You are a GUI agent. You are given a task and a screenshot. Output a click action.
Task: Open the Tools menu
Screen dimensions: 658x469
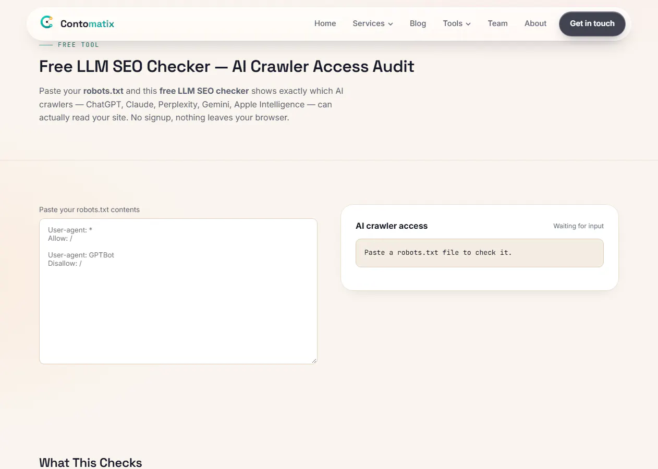click(457, 23)
